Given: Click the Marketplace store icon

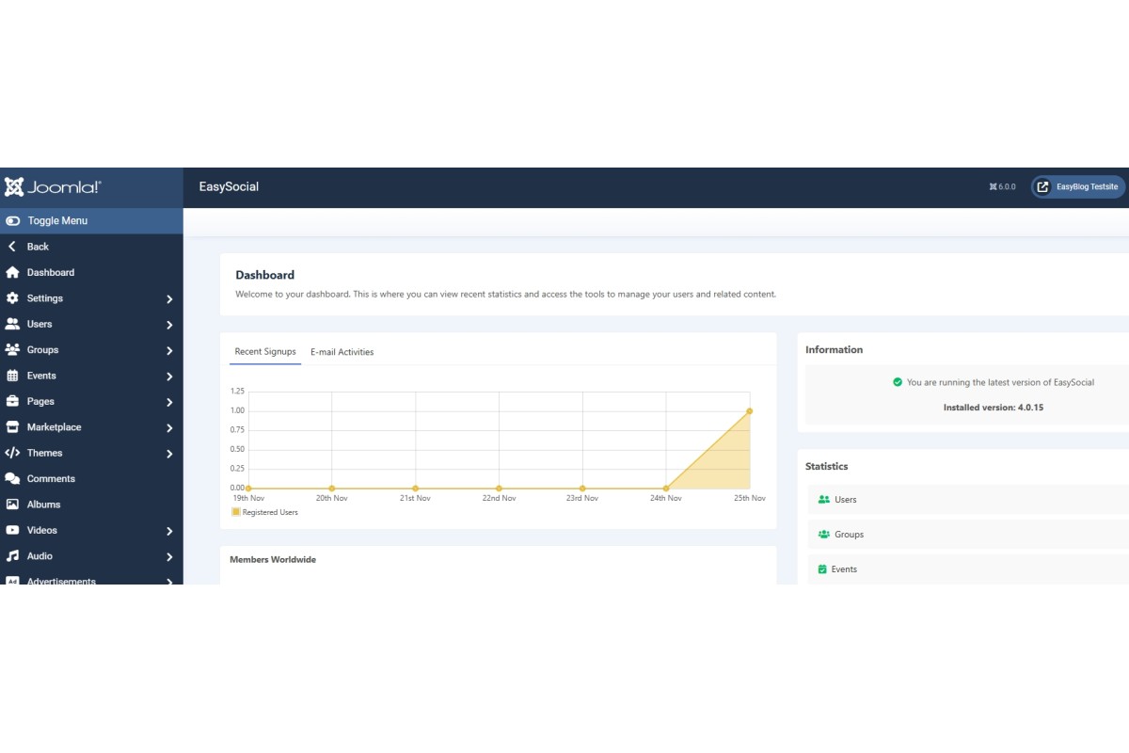Looking at the screenshot, I should [12, 427].
